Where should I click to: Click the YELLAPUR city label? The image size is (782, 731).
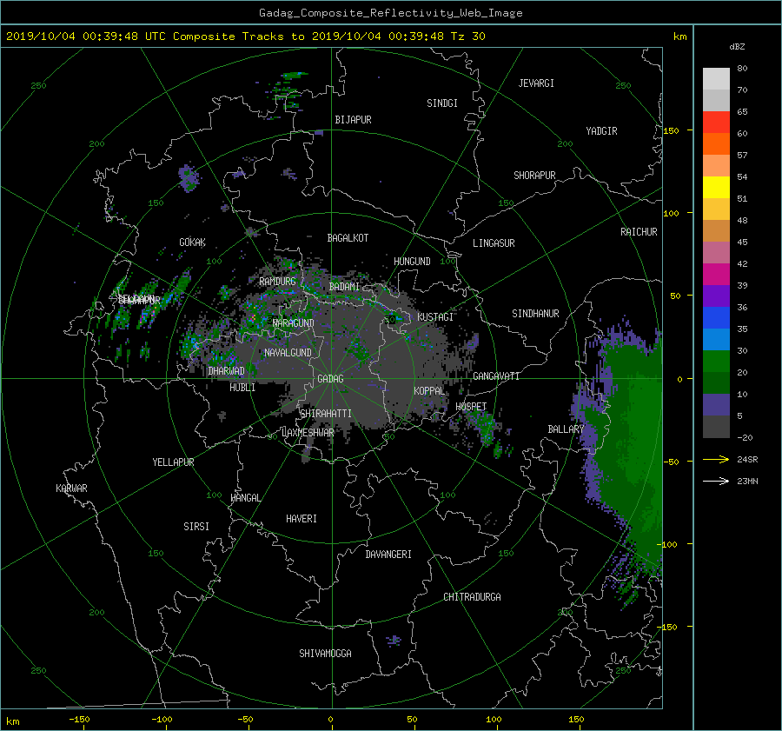pyautogui.click(x=173, y=462)
